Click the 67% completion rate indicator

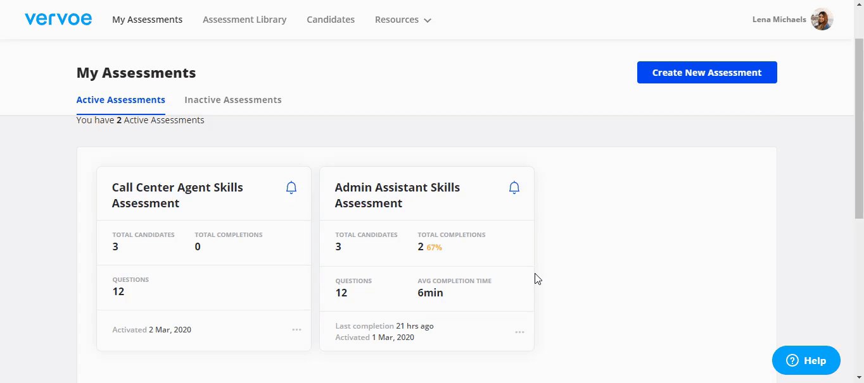coord(434,248)
